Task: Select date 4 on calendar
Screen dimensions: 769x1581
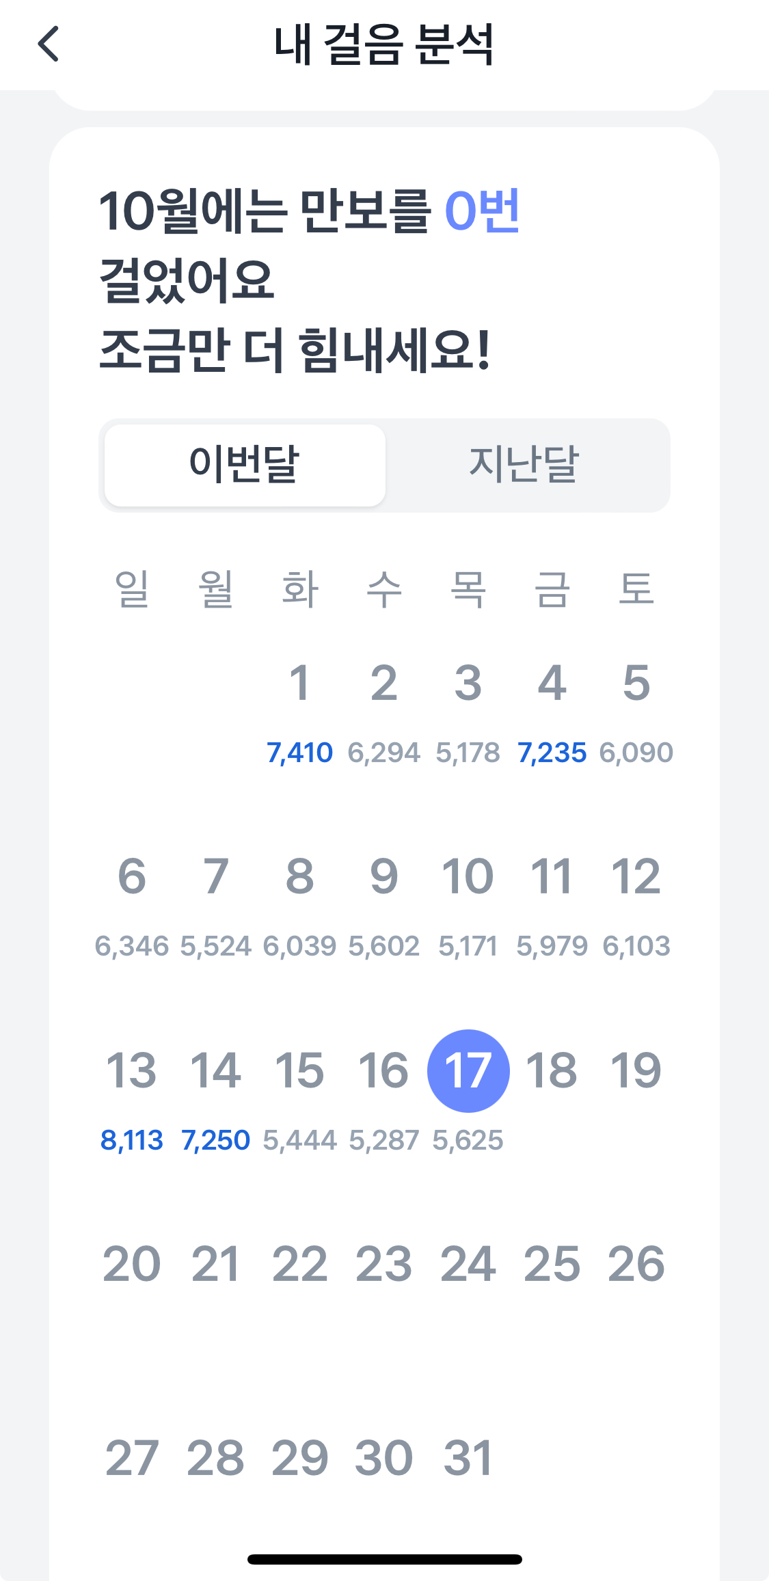Action: [552, 683]
